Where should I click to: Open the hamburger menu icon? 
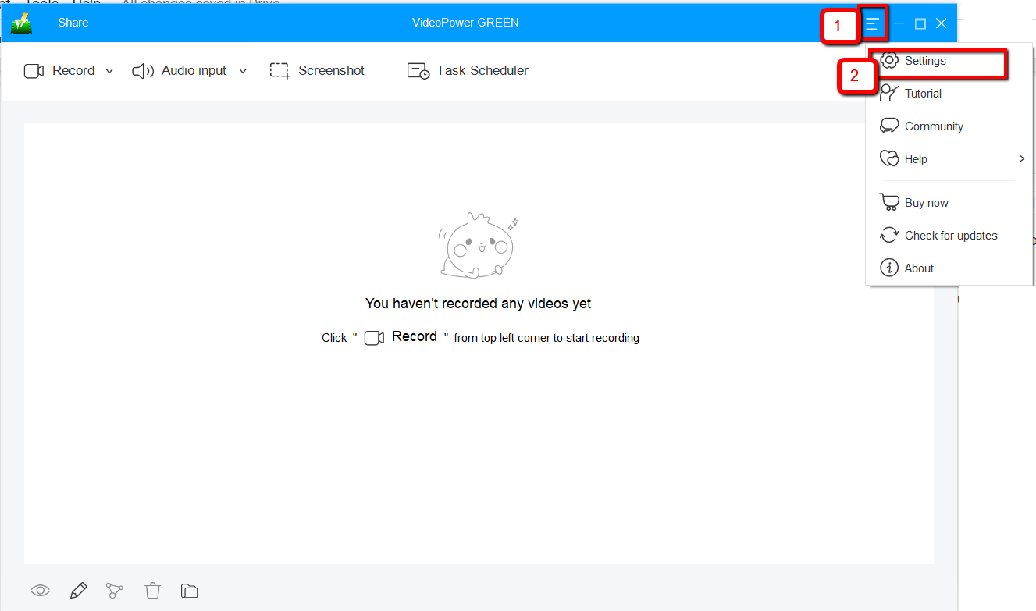(873, 23)
